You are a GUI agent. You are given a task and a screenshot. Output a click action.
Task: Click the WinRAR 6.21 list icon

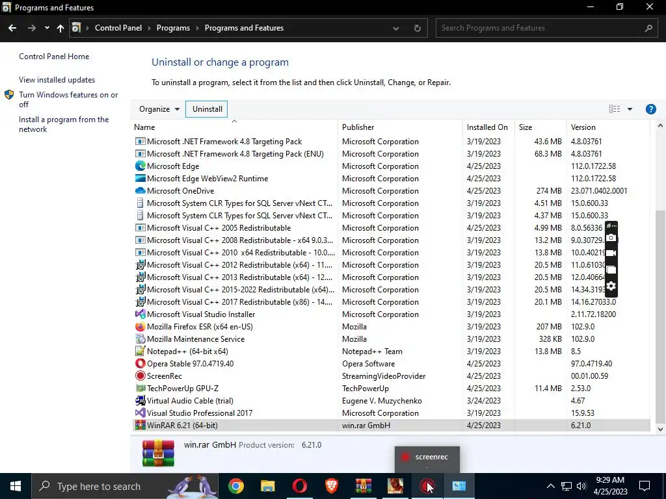click(140, 425)
